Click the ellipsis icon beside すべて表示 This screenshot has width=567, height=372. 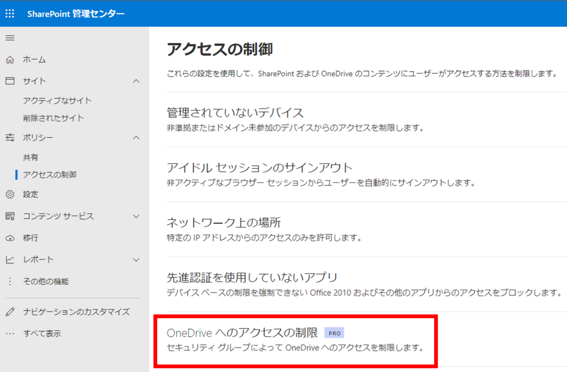(x=10, y=334)
